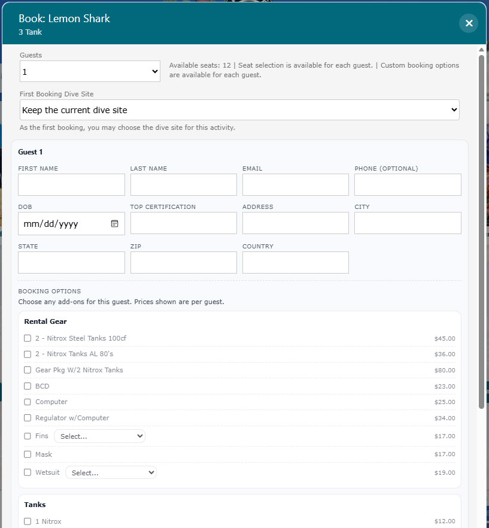Click the $25.00 Computer price
Screen dimensions: 489x528
(445, 402)
